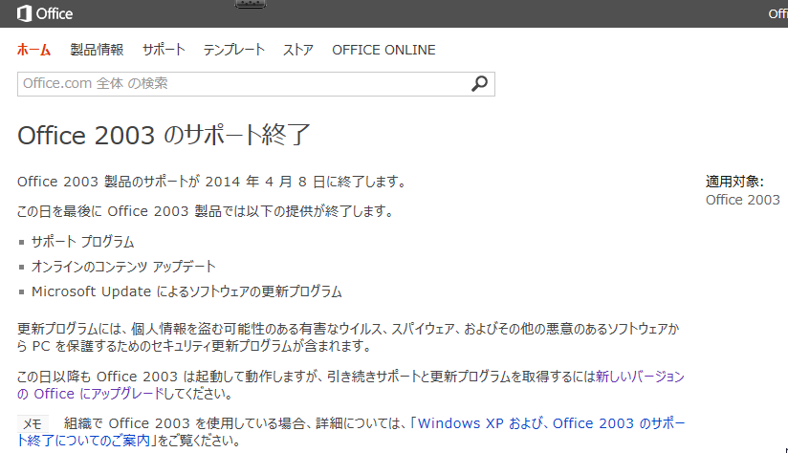This screenshot has width=788, height=453.
Task: Click Microsoft Update によるソフトウェアの更新プログラム item
Action: [186, 291]
